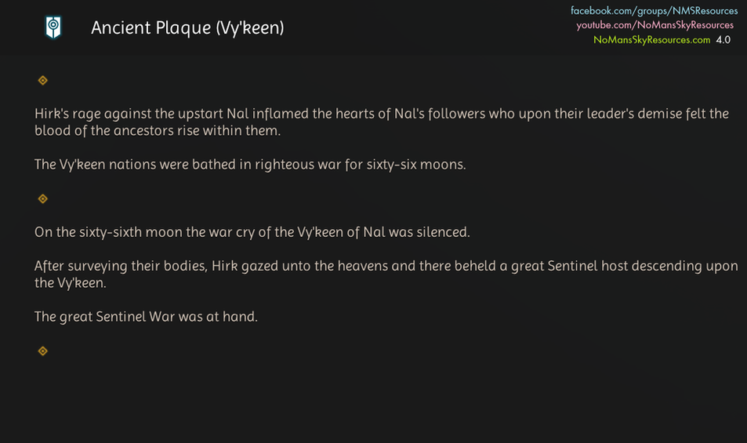747x443 pixels.
Task: Click the line starting "After surveying their bodies"
Action: tap(386, 267)
